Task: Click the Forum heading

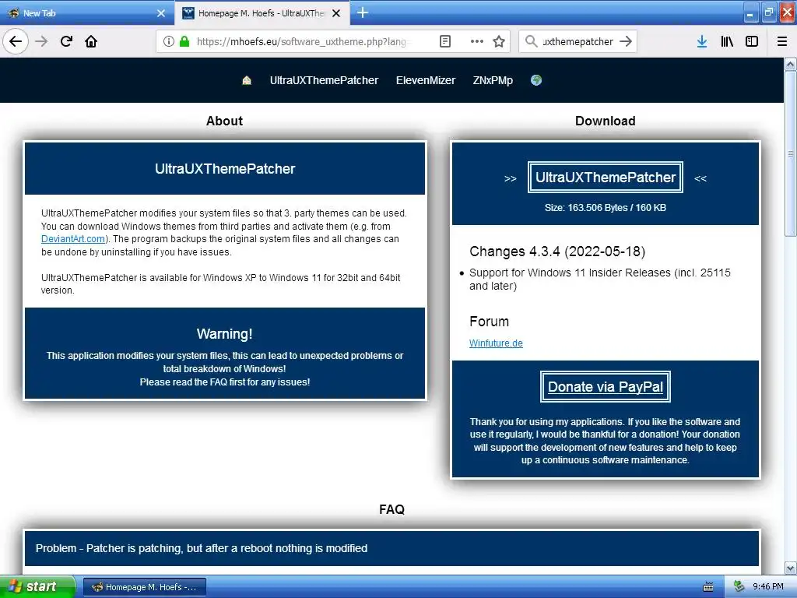Action: pos(489,322)
